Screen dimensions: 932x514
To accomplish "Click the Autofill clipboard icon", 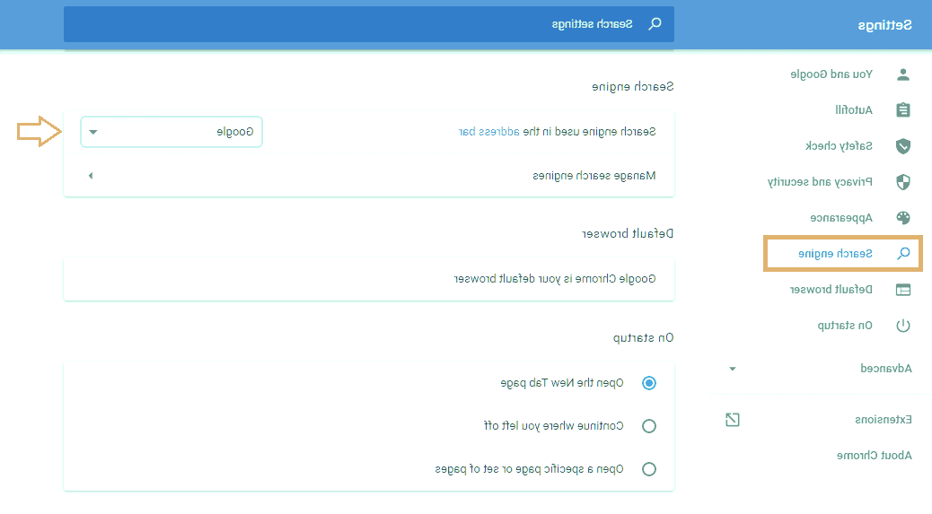I will point(903,110).
